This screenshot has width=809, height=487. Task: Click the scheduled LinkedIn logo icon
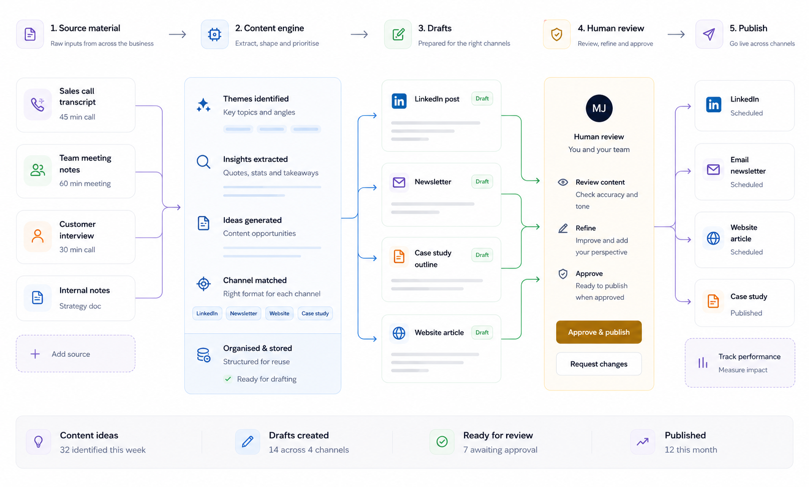click(713, 105)
